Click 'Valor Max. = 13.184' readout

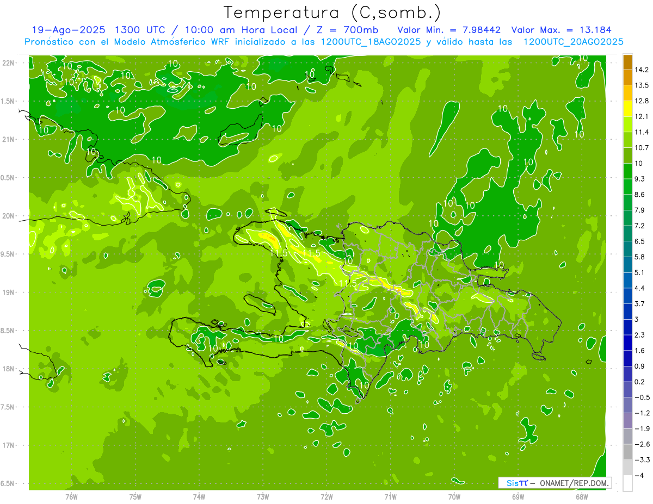click(562, 30)
